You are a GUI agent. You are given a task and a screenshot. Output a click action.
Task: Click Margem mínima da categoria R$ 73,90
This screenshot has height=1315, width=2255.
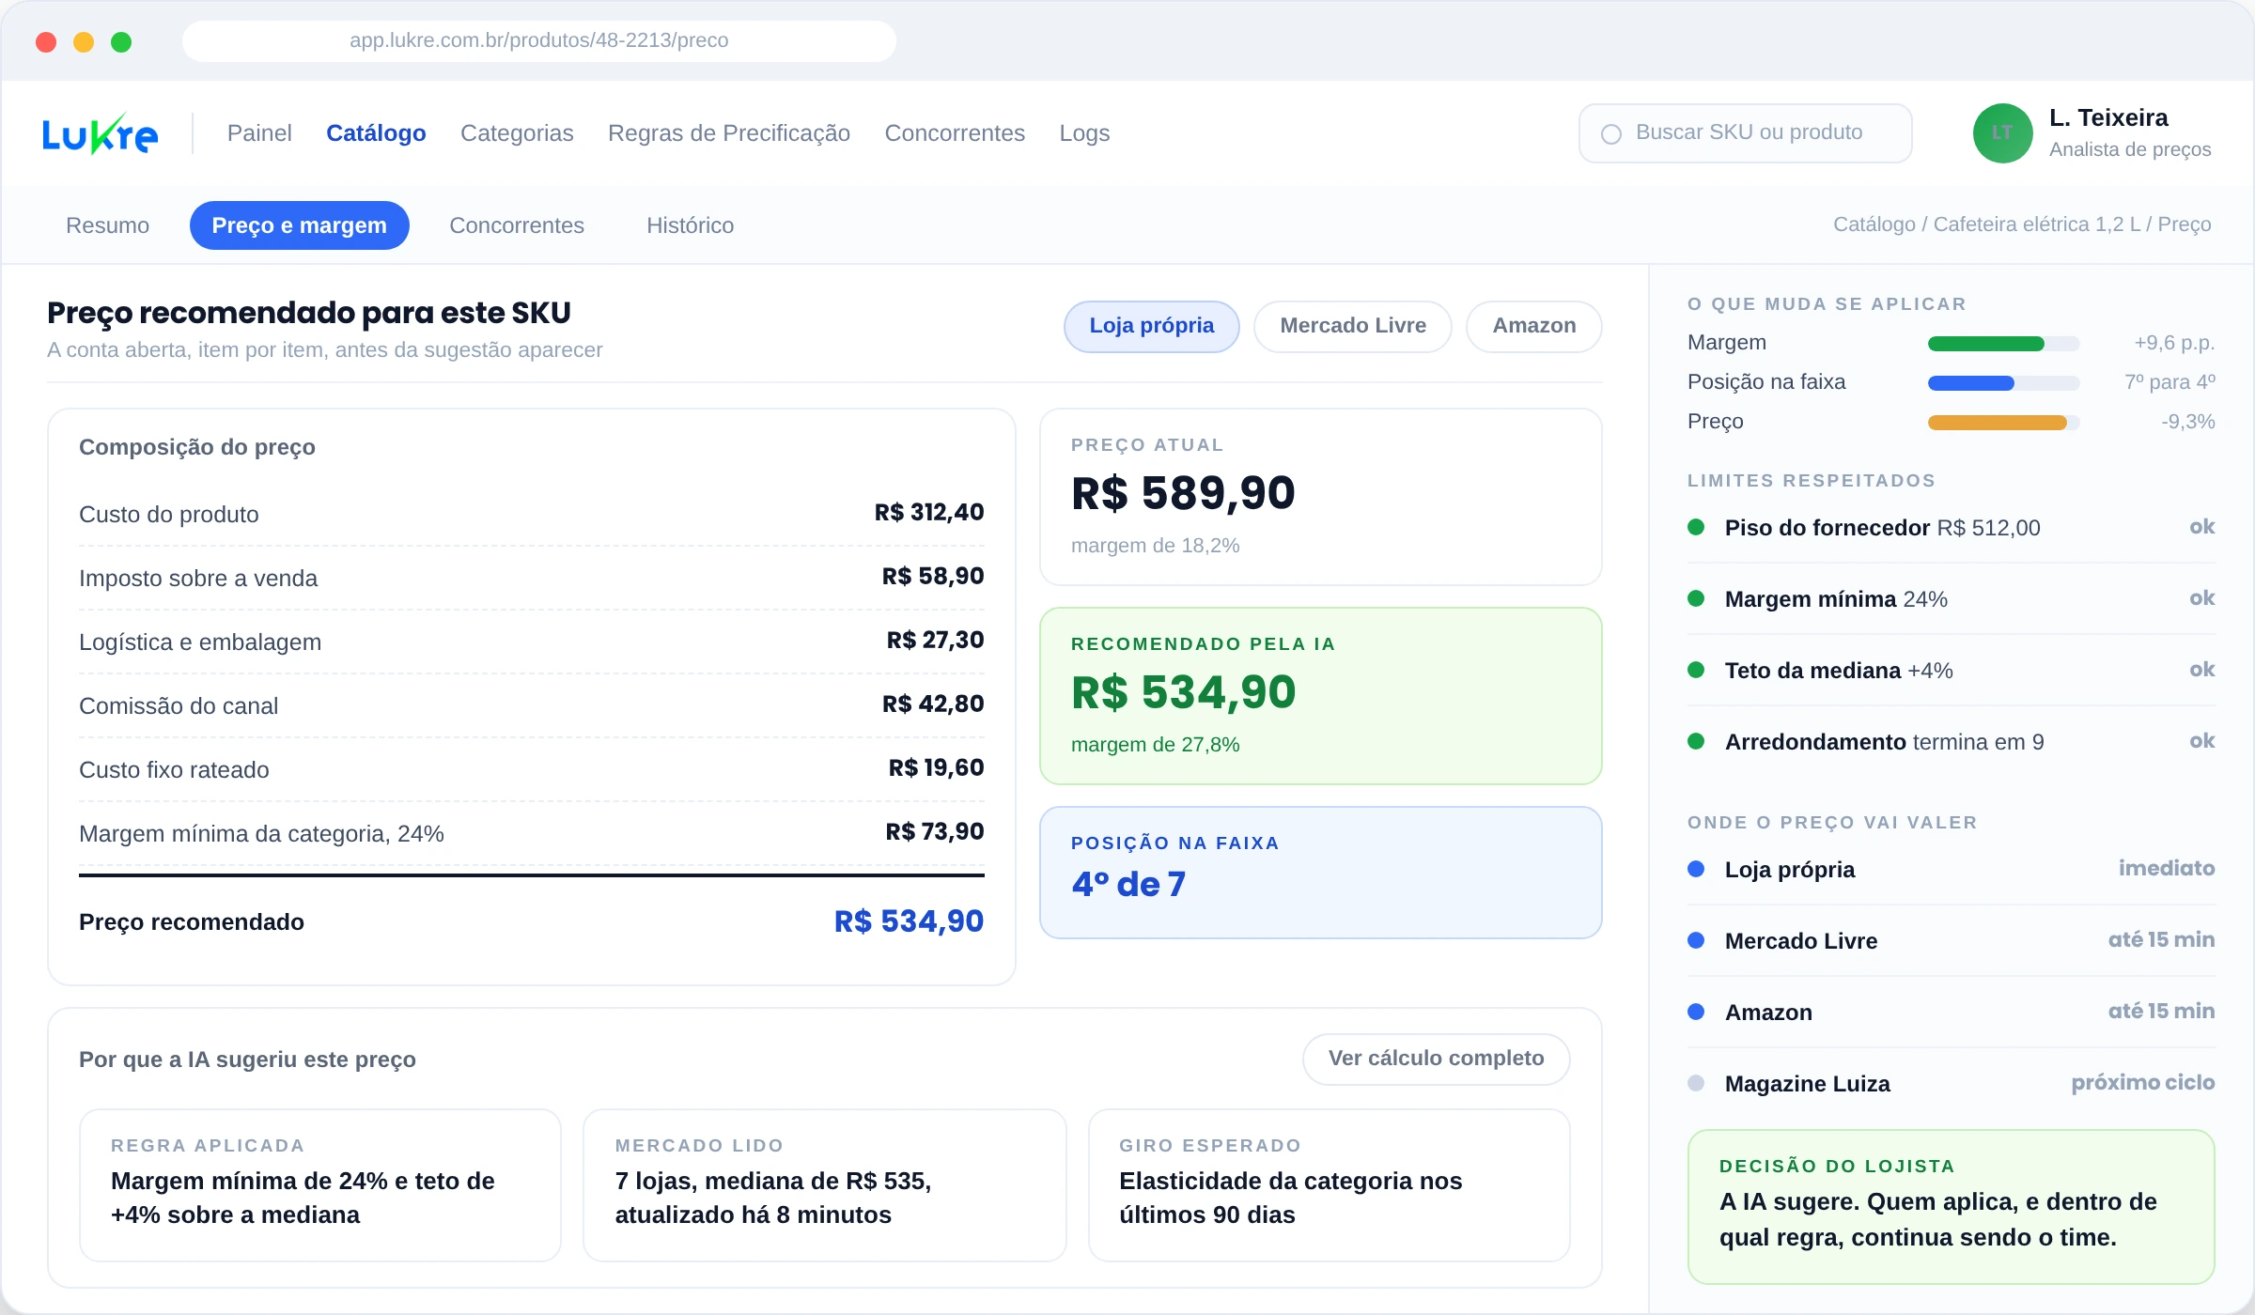click(x=935, y=832)
